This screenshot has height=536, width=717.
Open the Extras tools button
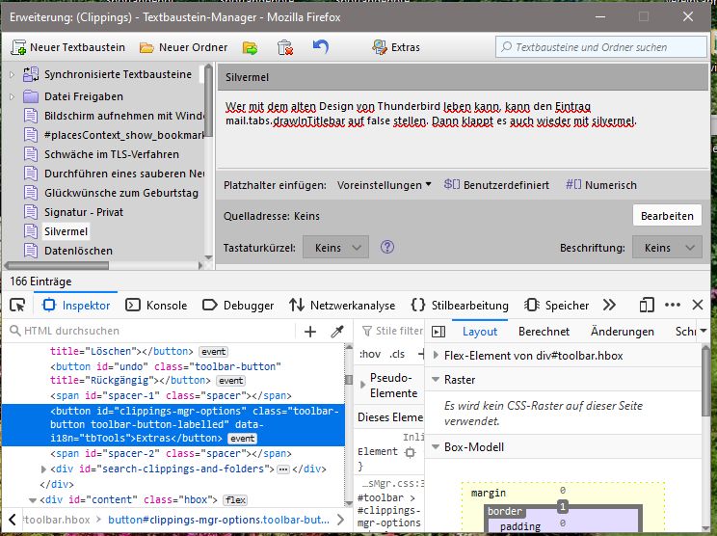(396, 47)
